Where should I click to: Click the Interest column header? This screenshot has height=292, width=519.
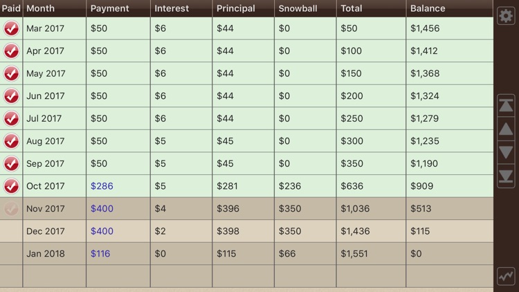(172, 8)
